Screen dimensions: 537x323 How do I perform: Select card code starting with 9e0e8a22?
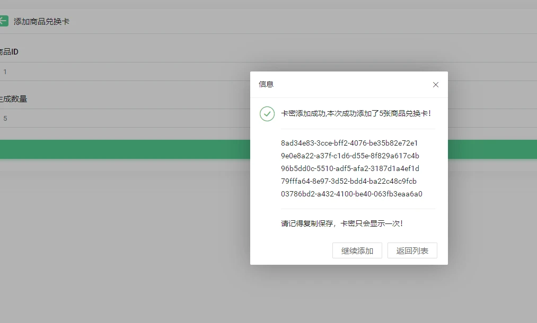(350, 156)
